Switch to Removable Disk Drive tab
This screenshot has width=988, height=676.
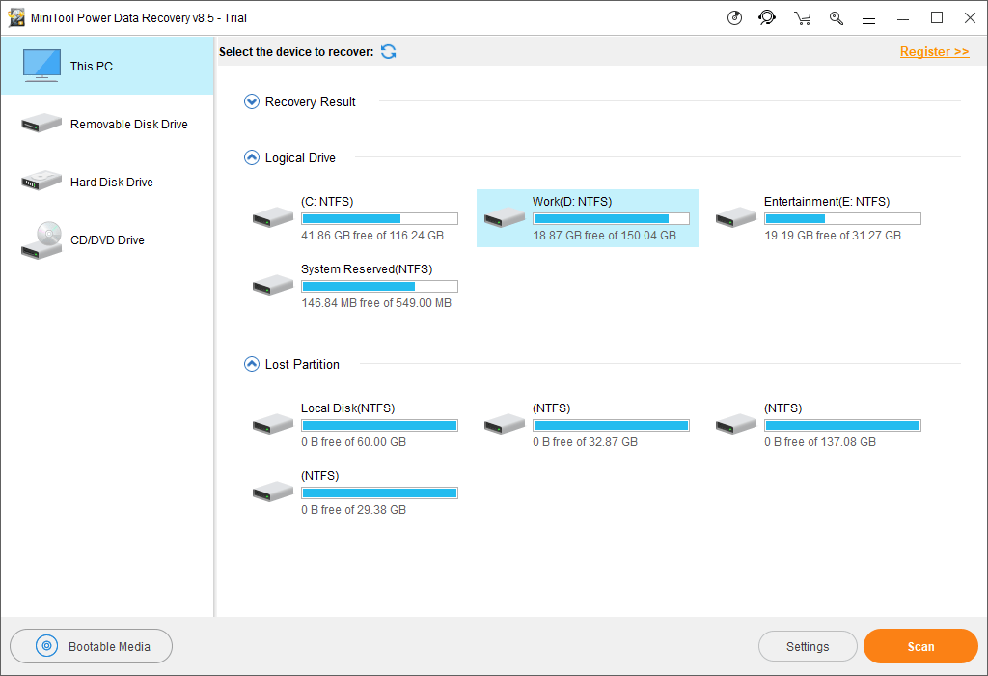pyautogui.click(x=108, y=125)
